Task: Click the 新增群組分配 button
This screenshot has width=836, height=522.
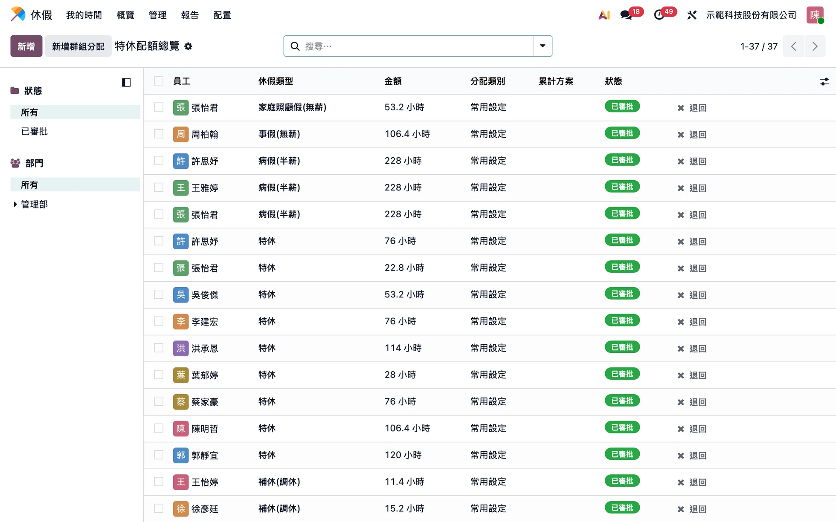Action: (78, 46)
